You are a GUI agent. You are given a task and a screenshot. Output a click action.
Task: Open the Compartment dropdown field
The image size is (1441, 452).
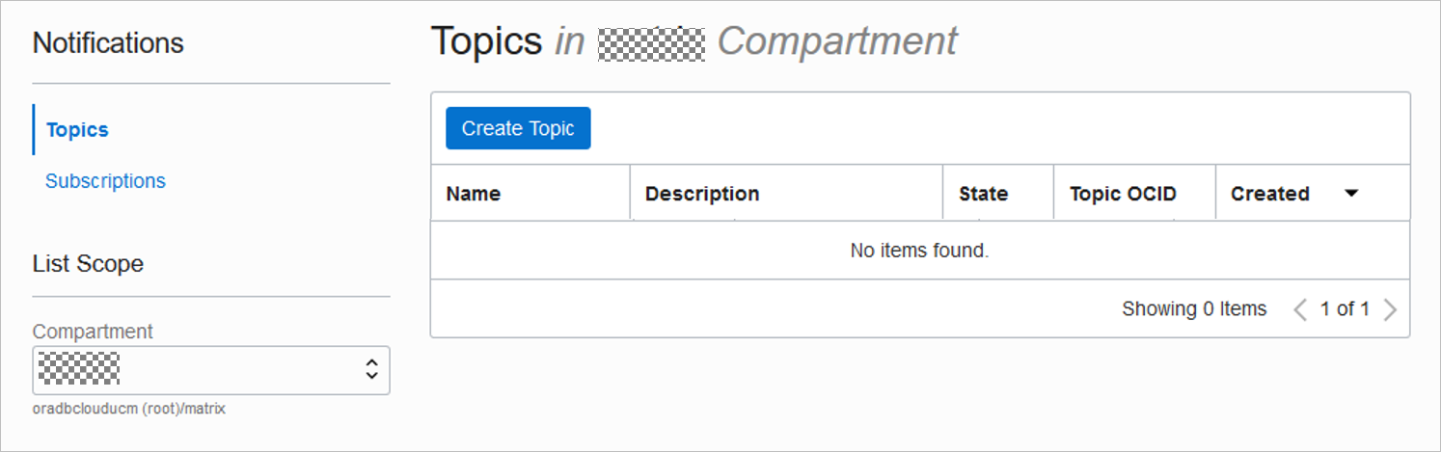click(x=210, y=370)
